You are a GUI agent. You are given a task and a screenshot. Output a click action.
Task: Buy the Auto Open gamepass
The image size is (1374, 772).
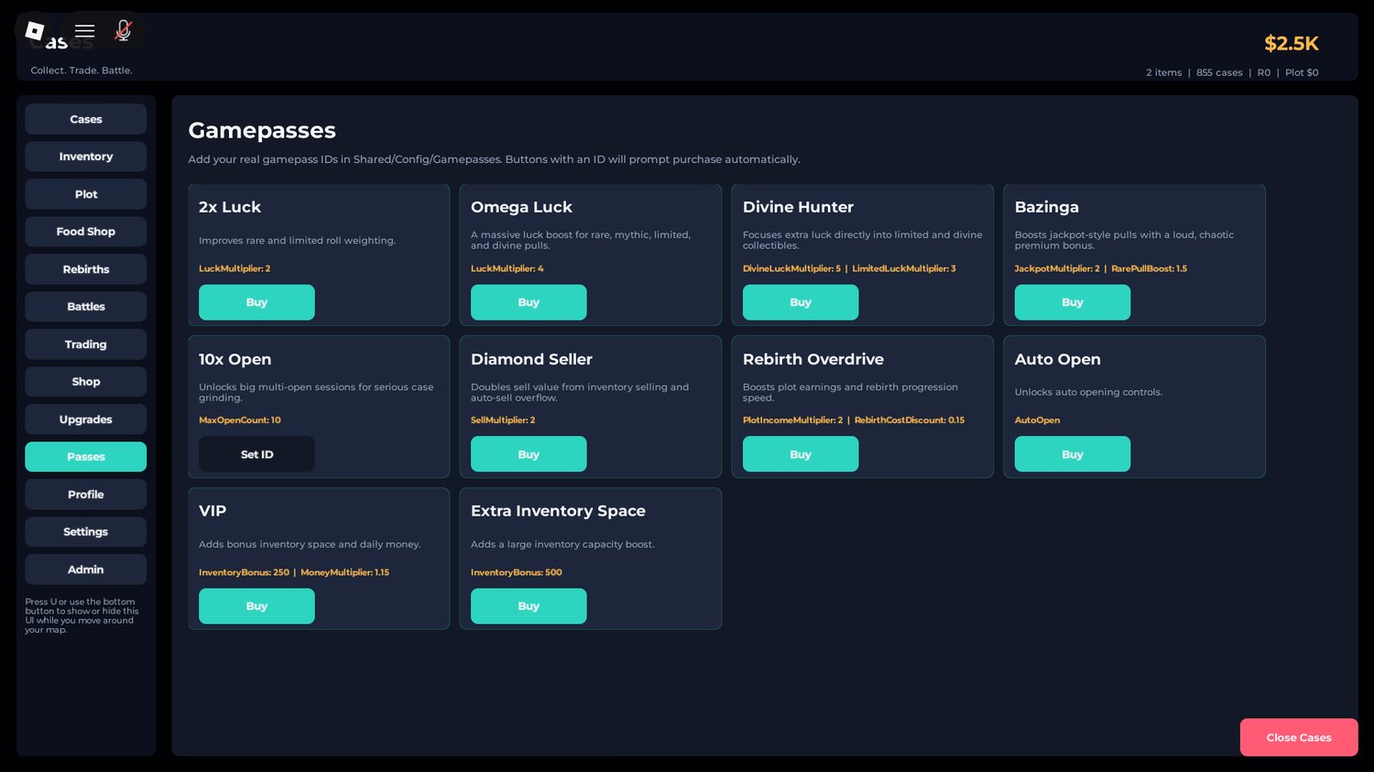click(x=1073, y=454)
